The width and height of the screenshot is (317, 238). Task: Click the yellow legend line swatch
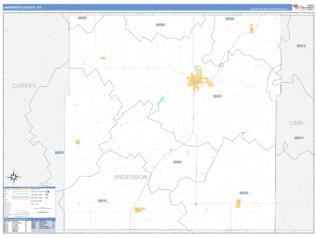(21, 189)
